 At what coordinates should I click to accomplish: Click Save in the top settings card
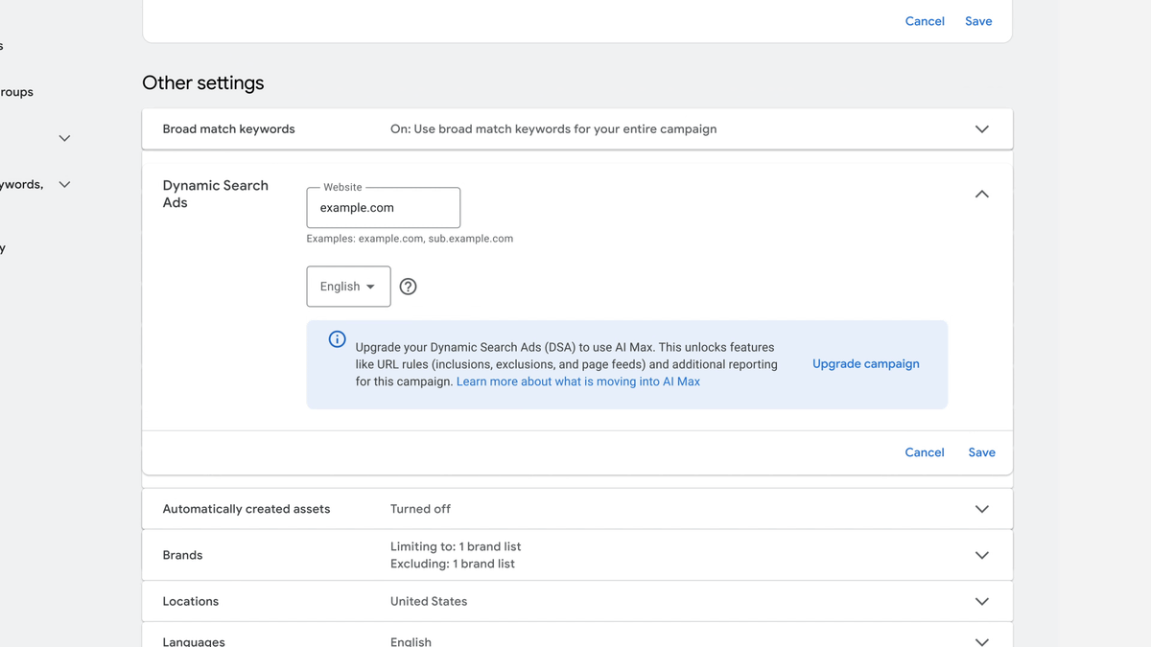(x=978, y=21)
